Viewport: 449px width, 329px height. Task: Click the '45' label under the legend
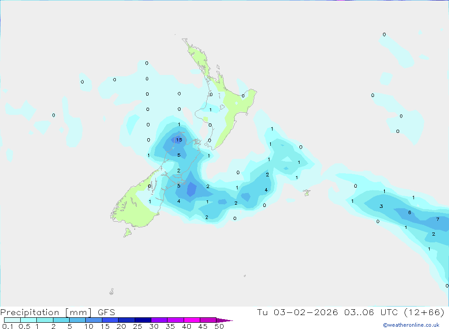click(x=203, y=326)
